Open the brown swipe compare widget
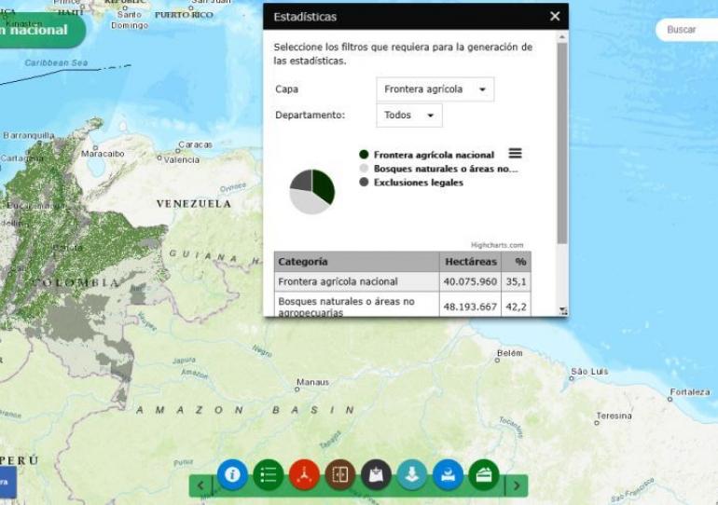The width and height of the screenshot is (718, 505). [340, 475]
